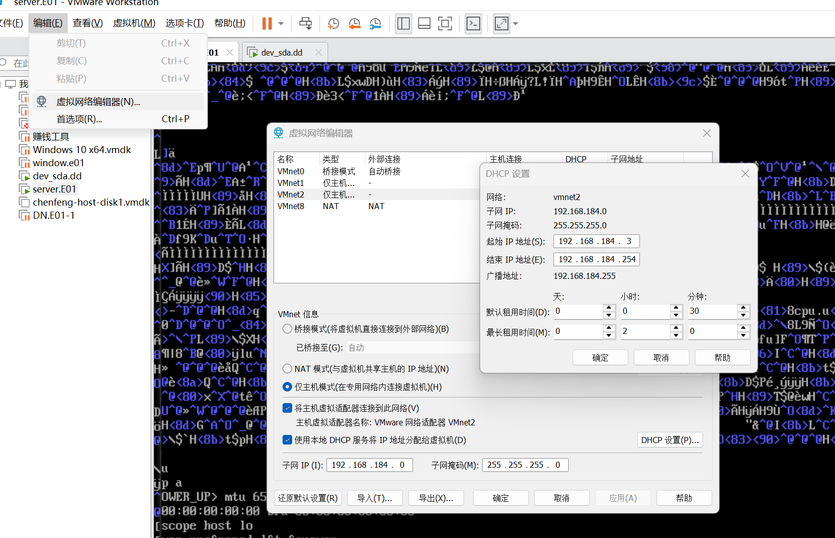Open the virtual machine console icon
This screenshot has width=835, height=538.
(473, 23)
